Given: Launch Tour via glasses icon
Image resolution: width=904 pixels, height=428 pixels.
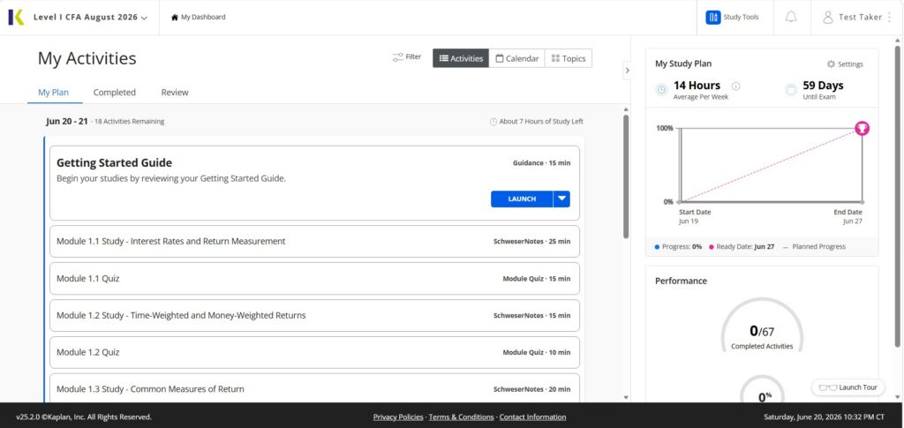Looking at the screenshot, I should click(x=828, y=387).
